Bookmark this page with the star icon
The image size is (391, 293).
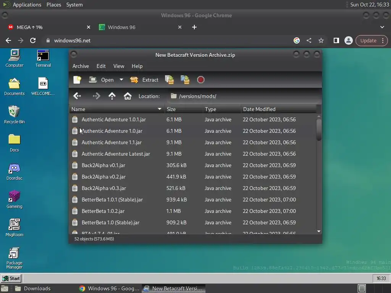[x=321, y=40]
